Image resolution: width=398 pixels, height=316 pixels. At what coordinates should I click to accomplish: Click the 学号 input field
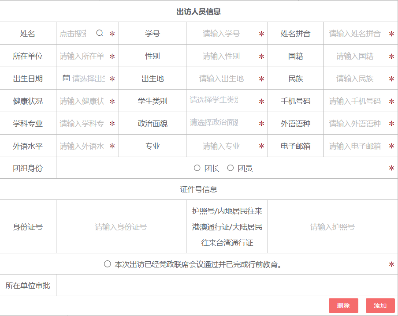tap(221, 34)
